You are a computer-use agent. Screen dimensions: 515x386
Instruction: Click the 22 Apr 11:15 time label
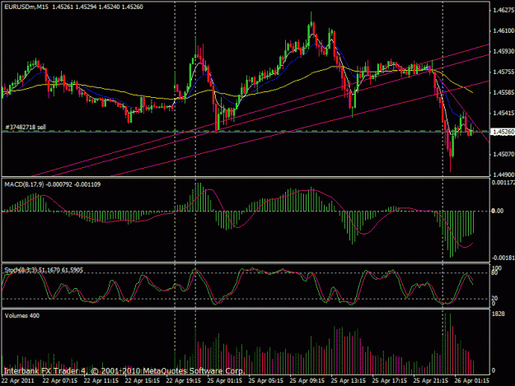(101, 381)
